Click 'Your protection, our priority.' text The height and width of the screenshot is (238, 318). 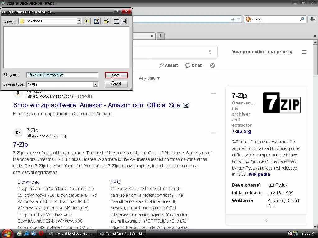click(262, 52)
